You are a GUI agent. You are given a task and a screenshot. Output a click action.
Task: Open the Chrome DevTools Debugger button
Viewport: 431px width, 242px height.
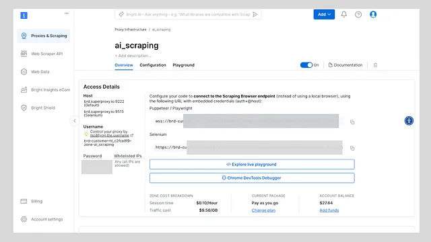(252, 177)
